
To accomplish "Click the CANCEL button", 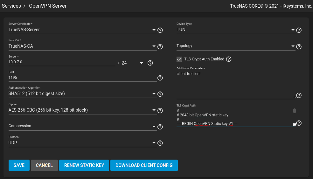I will [44, 165].
